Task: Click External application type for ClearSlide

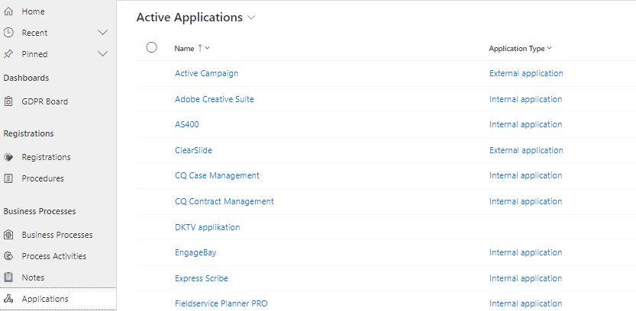Action: (526, 150)
